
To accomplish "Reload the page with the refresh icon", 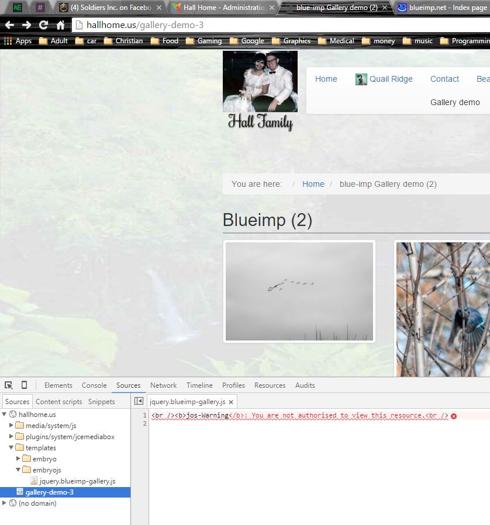I will [43, 25].
